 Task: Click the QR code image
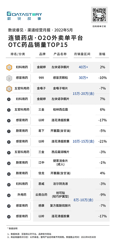(x=99, y=15)
